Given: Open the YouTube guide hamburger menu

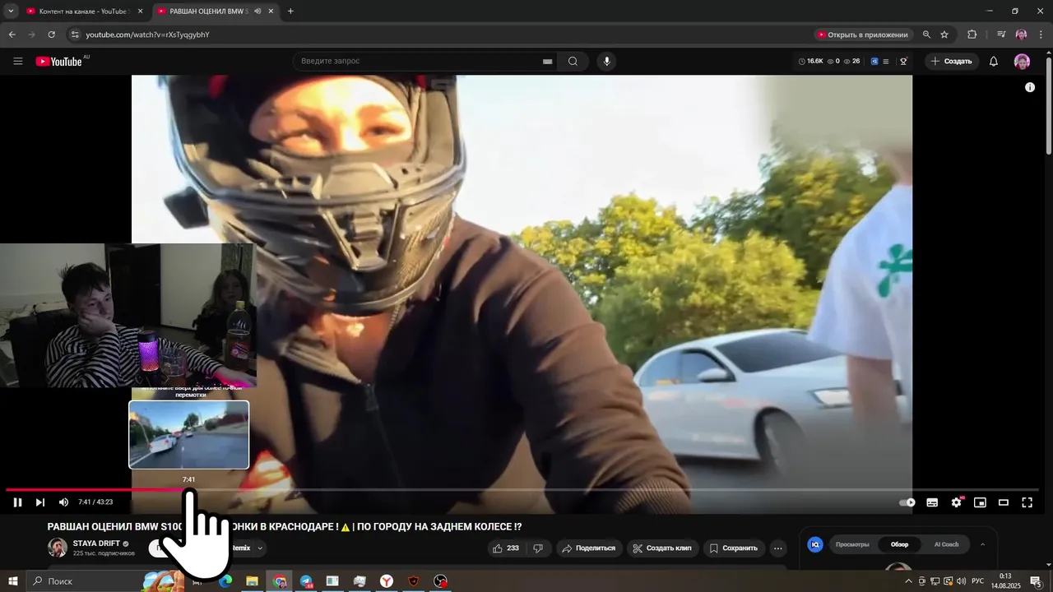Looking at the screenshot, I should pos(18,61).
